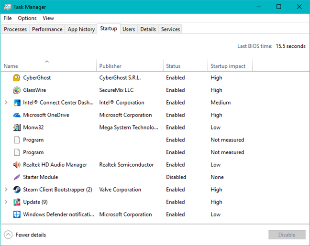Switch to the Performance tab
This screenshot has height=246, width=310.
[47, 29]
